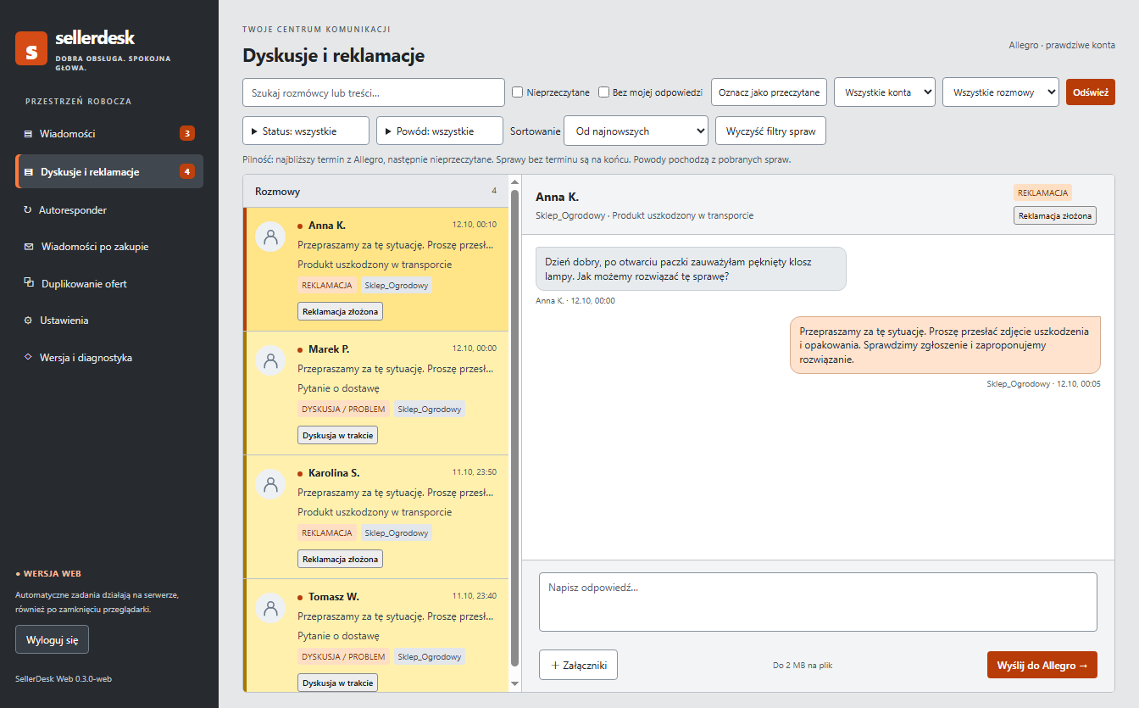Image resolution: width=1139 pixels, height=708 pixels.
Task: Expand the Status: wszystkie filter
Action: (x=306, y=131)
